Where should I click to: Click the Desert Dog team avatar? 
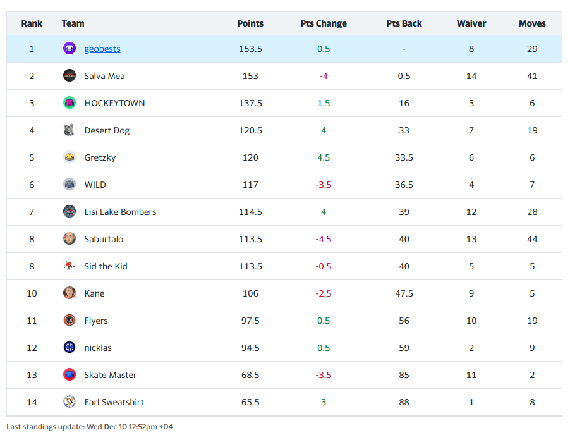pyautogui.click(x=70, y=130)
